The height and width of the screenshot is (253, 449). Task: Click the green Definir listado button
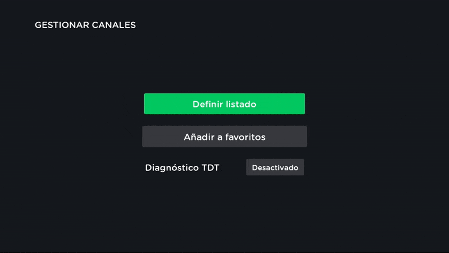click(x=224, y=104)
